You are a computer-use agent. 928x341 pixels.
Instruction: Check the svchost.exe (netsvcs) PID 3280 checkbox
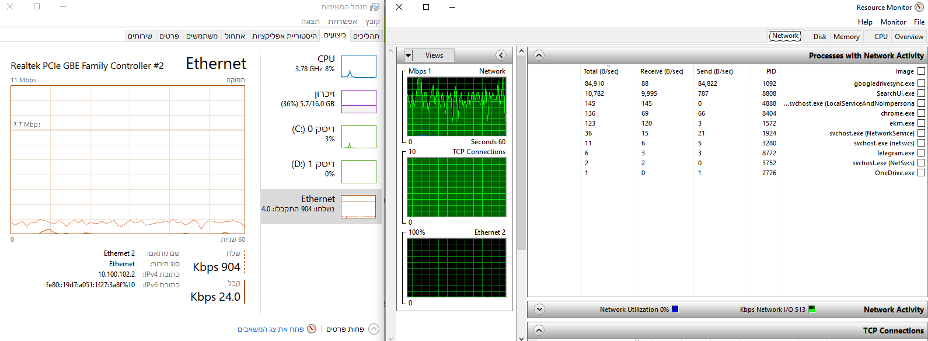point(921,143)
